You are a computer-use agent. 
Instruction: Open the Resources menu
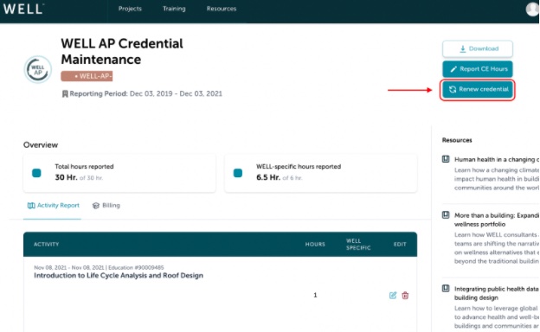222,9
